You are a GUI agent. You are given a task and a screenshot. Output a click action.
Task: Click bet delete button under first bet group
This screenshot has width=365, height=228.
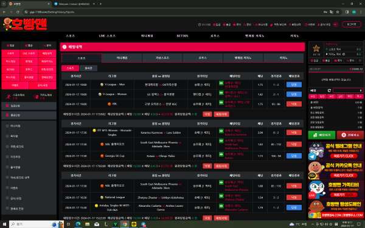(221, 114)
